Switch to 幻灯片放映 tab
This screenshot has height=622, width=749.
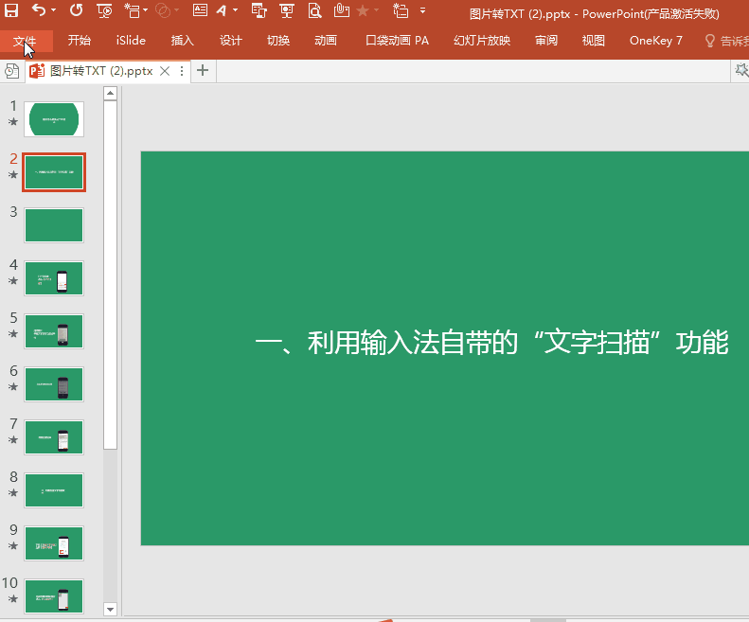[x=482, y=41]
